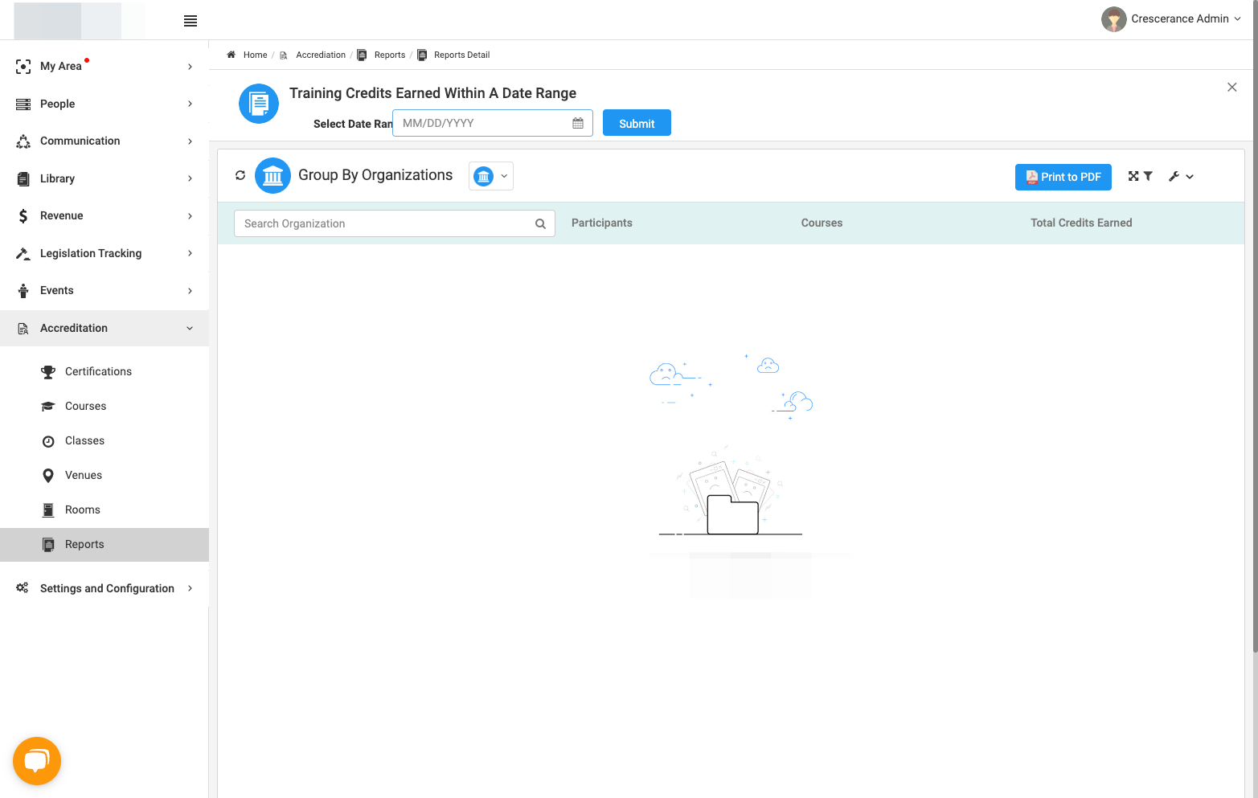Image resolution: width=1258 pixels, height=798 pixels.
Task: Click the Search Organization field
Action: pos(395,223)
